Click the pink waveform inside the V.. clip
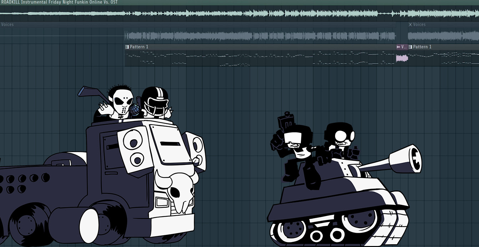This screenshot has width=479, height=247. 402,59
